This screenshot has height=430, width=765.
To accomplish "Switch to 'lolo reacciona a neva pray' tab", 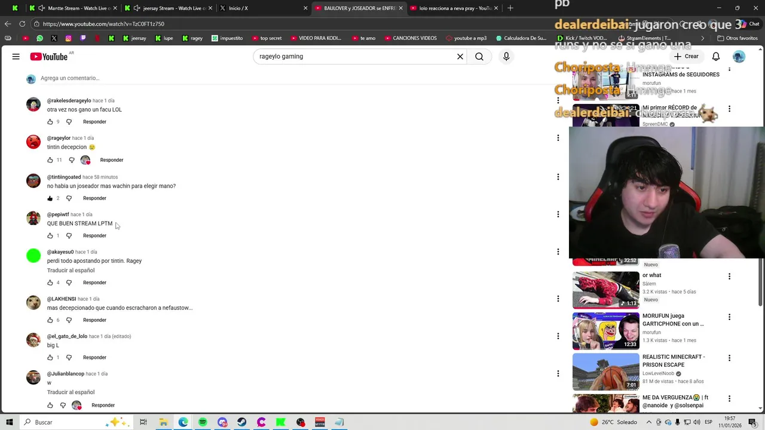I will click(x=455, y=8).
